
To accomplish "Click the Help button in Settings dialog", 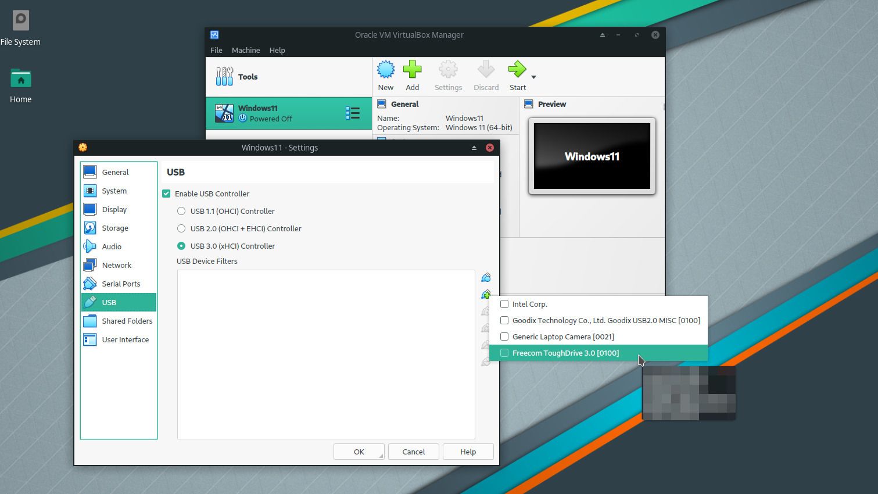I will 468,452.
